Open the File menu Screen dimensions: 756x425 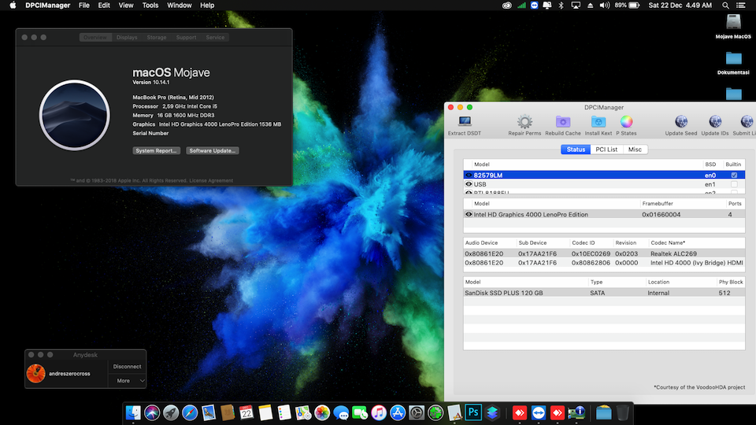(84, 6)
